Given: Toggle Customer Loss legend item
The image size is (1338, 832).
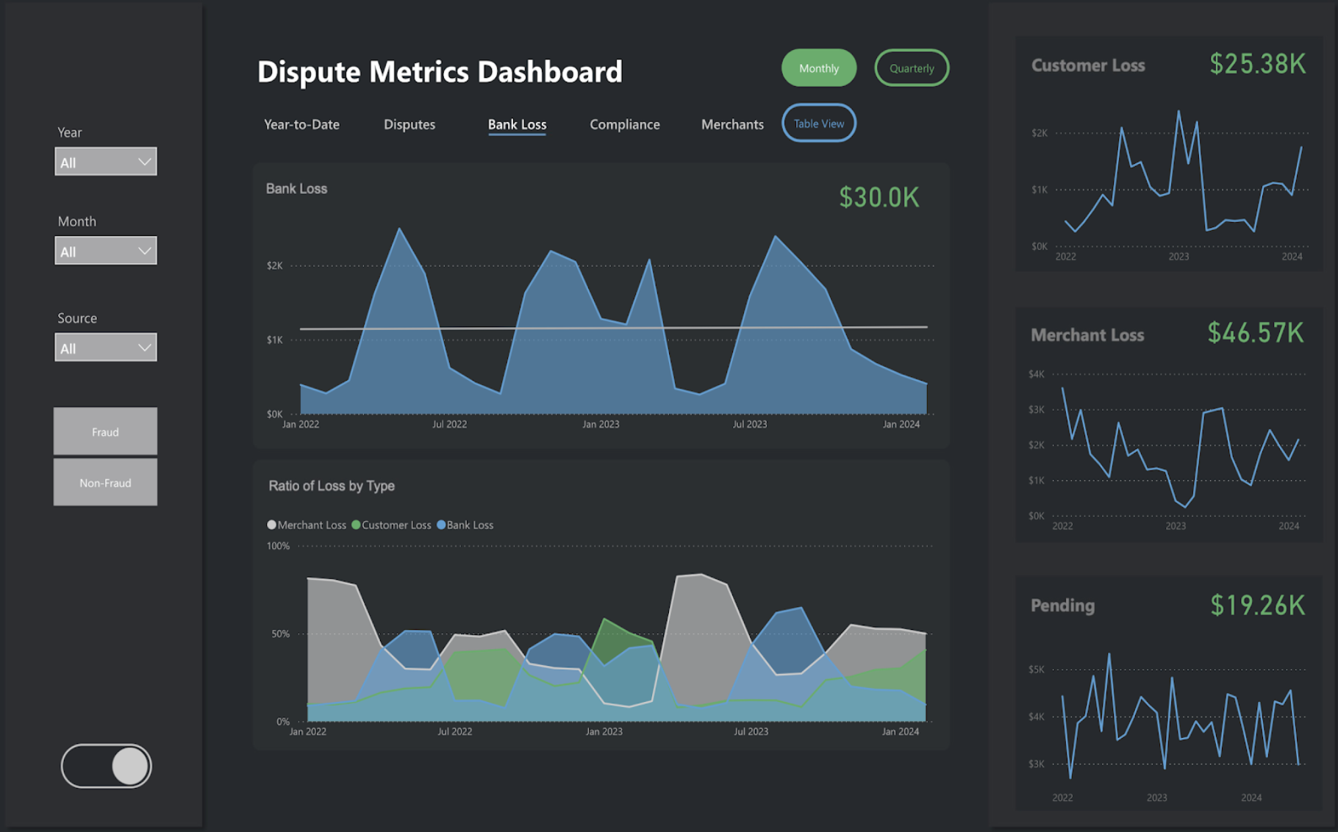Looking at the screenshot, I should 393,525.
